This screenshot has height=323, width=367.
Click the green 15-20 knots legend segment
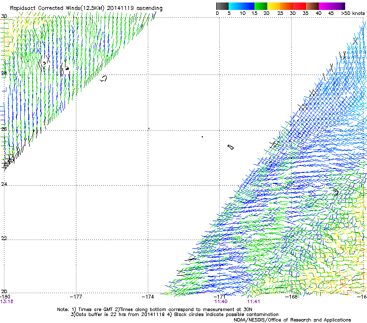click(x=261, y=6)
